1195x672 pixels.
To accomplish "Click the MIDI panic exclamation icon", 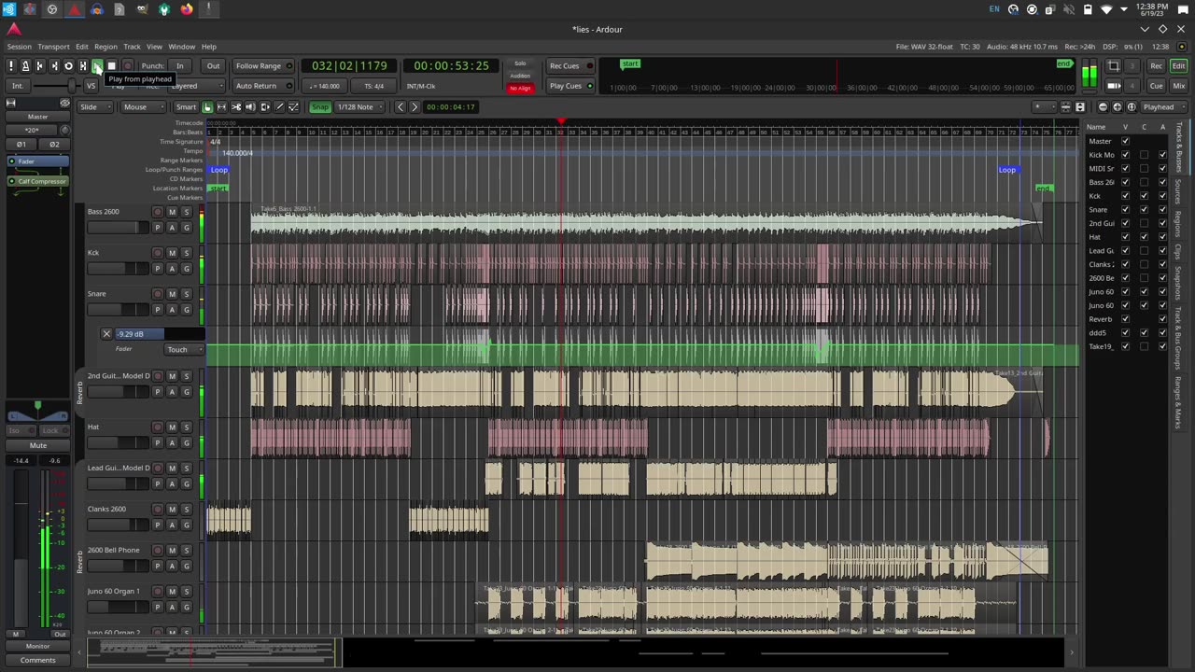I will 11,66.
